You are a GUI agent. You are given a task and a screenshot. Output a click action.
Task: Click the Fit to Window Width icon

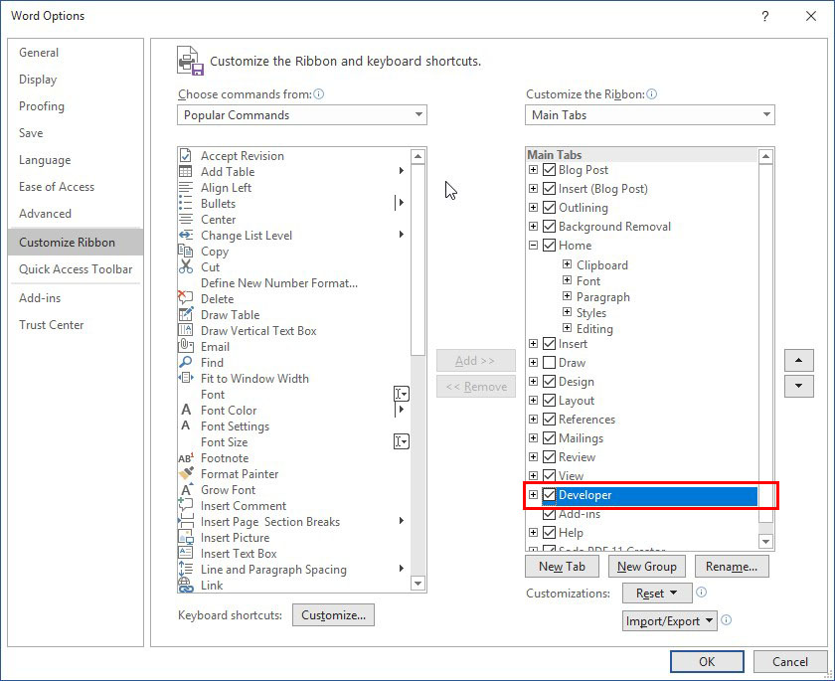[185, 378]
